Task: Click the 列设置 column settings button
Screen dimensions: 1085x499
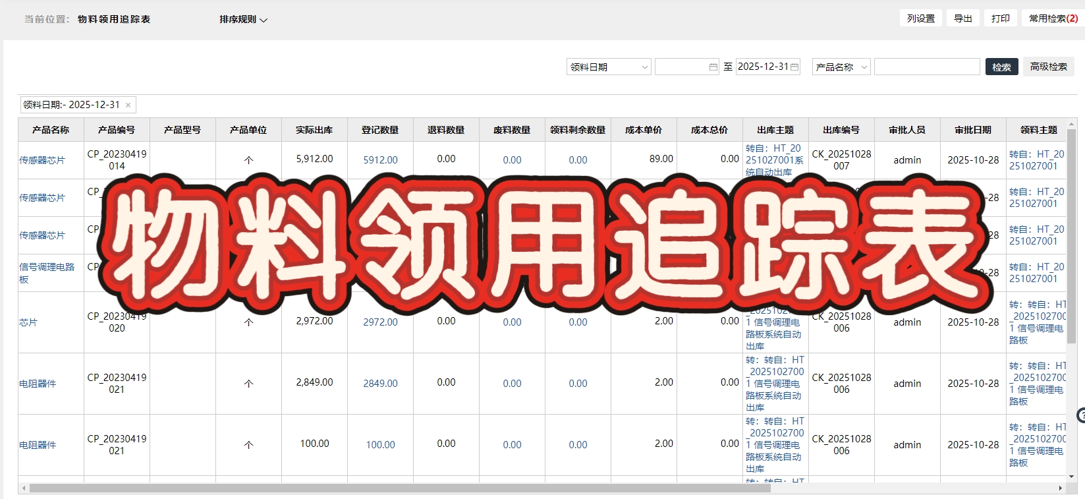Action: [x=921, y=18]
